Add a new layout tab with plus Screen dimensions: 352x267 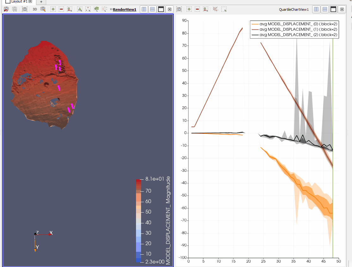[x=41, y=2]
